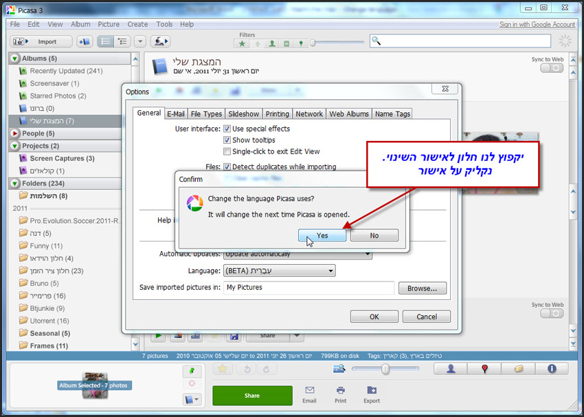Click the clear photo tray circle icon

click(192, 383)
